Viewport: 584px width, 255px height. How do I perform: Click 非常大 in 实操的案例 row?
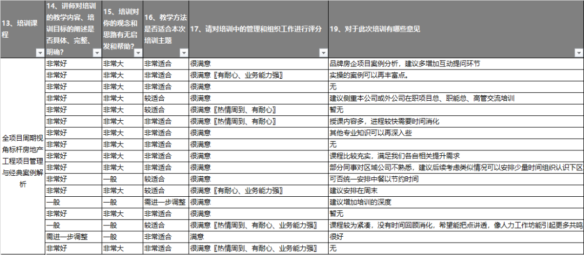tap(122, 75)
